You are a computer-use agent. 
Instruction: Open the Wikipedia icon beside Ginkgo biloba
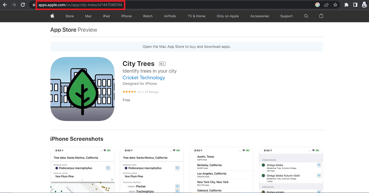[x=319, y=165]
